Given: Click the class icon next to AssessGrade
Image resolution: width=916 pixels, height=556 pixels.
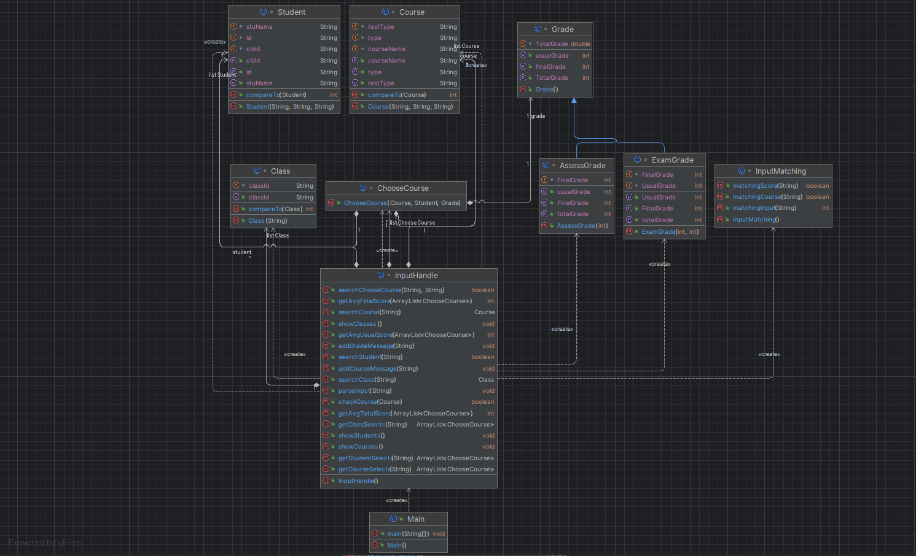Looking at the screenshot, I should [546, 165].
